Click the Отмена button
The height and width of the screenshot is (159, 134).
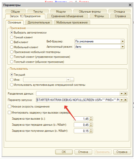(x=83, y=152)
